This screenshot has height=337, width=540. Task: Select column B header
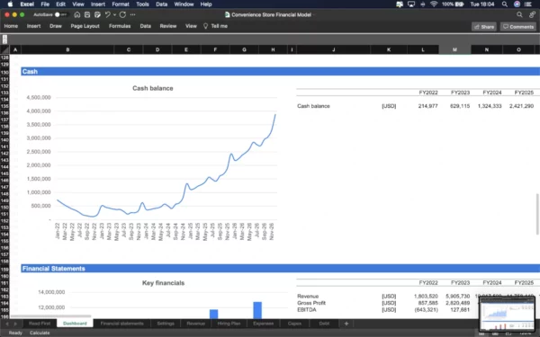tap(67, 49)
